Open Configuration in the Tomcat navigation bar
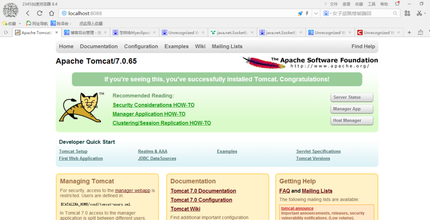 click(x=141, y=47)
